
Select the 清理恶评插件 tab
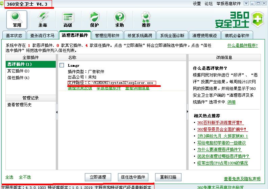tap(75, 35)
